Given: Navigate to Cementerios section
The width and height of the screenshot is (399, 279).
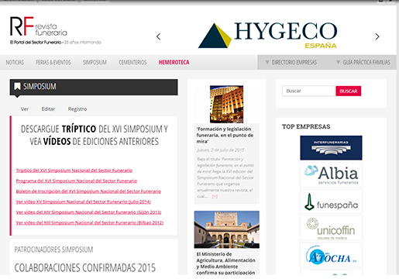Looking at the screenshot, I should (x=132, y=62).
